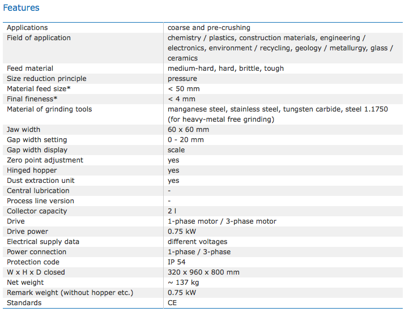Click the Applications row label

tap(27, 28)
